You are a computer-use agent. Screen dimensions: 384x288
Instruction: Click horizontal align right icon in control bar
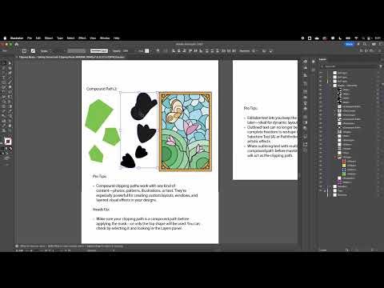point(184,50)
